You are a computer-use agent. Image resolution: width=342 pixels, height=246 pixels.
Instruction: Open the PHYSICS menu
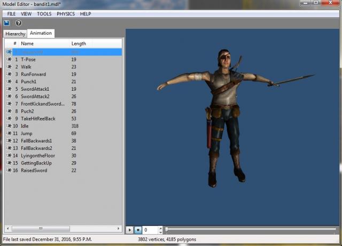(x=66, y=13)
